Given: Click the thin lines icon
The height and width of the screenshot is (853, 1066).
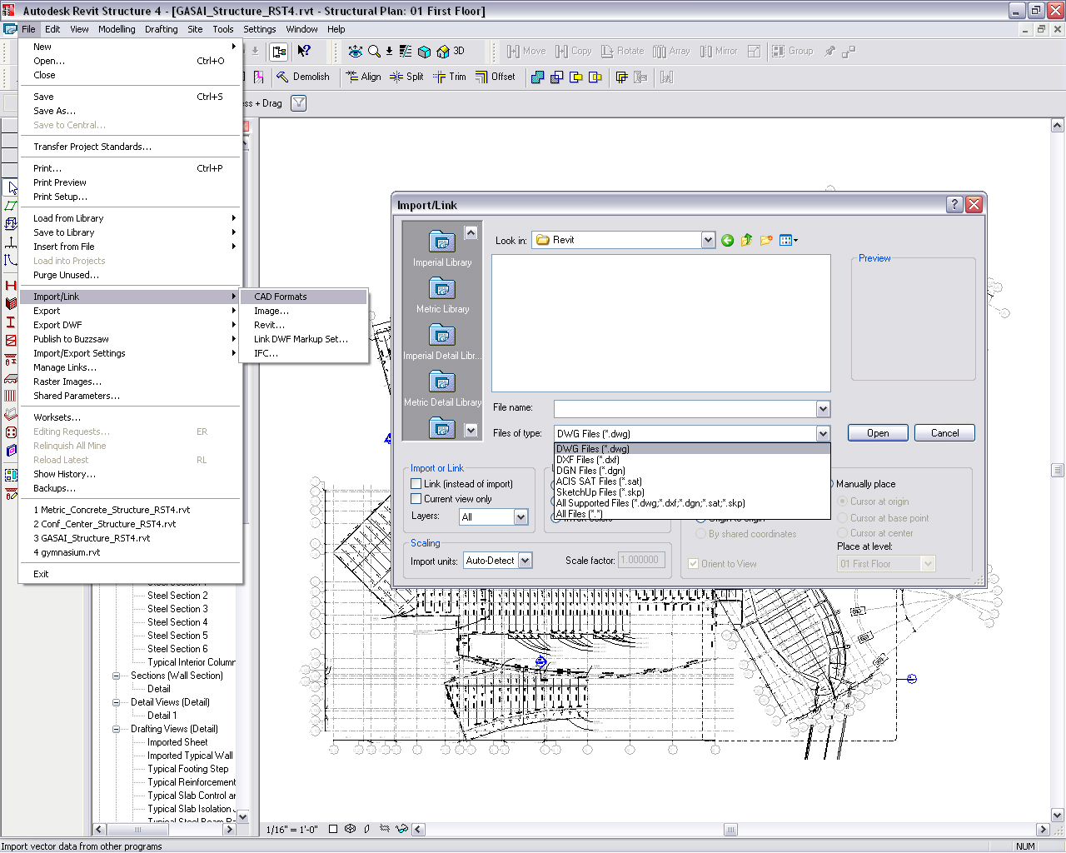Looking at the screenshot, I should click(x=406, y=52).
